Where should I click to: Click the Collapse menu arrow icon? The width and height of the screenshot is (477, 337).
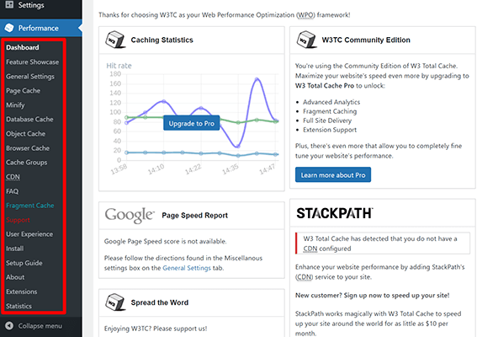[x=9, y=326]
